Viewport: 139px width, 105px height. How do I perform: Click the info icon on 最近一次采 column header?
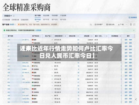click(x=105, y=36)
